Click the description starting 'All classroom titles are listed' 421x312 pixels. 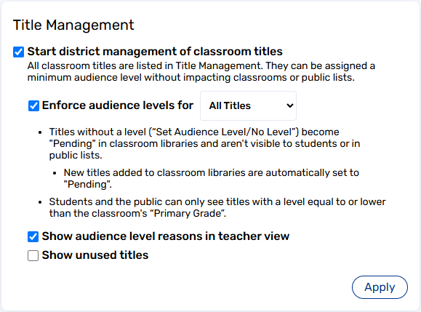tap(201, 72)
